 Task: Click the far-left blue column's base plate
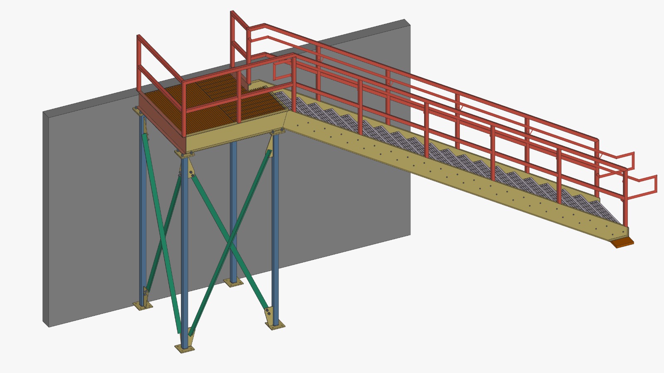click(x=142, y=305)
